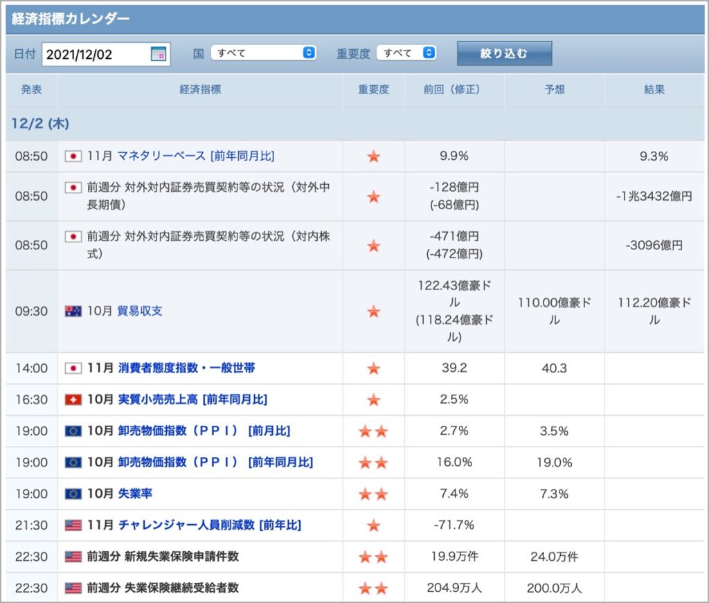709x603 pixels.
Task: Click the forecast value 24.0万件
Action: pyautogui.click(x=555, y=557)
